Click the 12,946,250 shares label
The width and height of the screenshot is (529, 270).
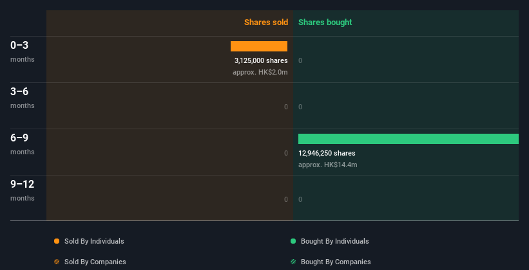coord(327,153)
